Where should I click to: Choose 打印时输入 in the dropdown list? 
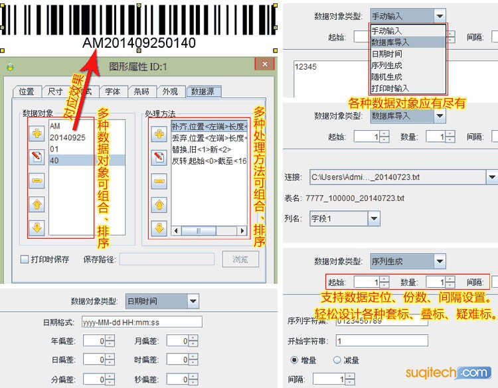tap(408, 88)
